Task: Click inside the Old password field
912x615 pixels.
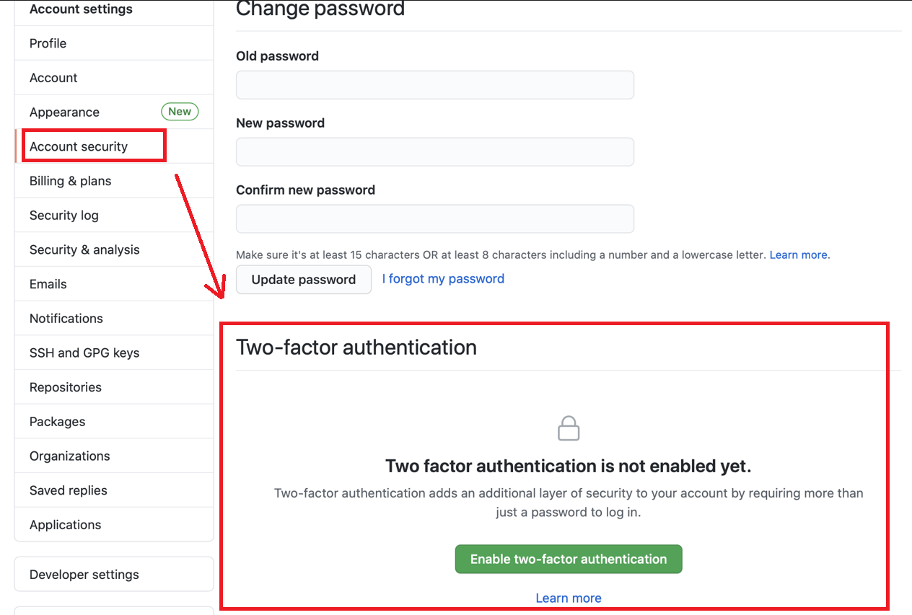Action: [x=434, y=84]
